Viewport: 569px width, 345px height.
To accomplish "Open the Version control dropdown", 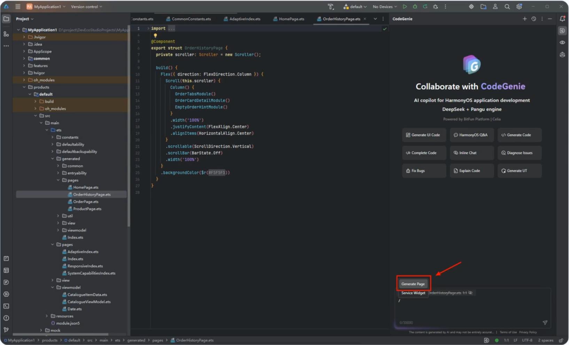I will [x=87, y=7].
